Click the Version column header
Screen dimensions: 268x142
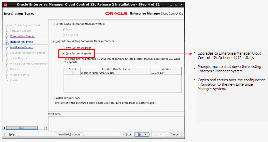click(x=166, y=69)
